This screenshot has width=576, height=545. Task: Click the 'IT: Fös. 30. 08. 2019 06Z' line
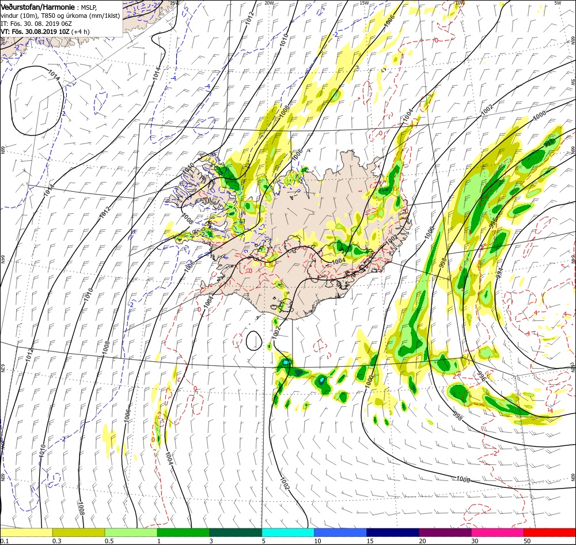click(x=36, y=24)
